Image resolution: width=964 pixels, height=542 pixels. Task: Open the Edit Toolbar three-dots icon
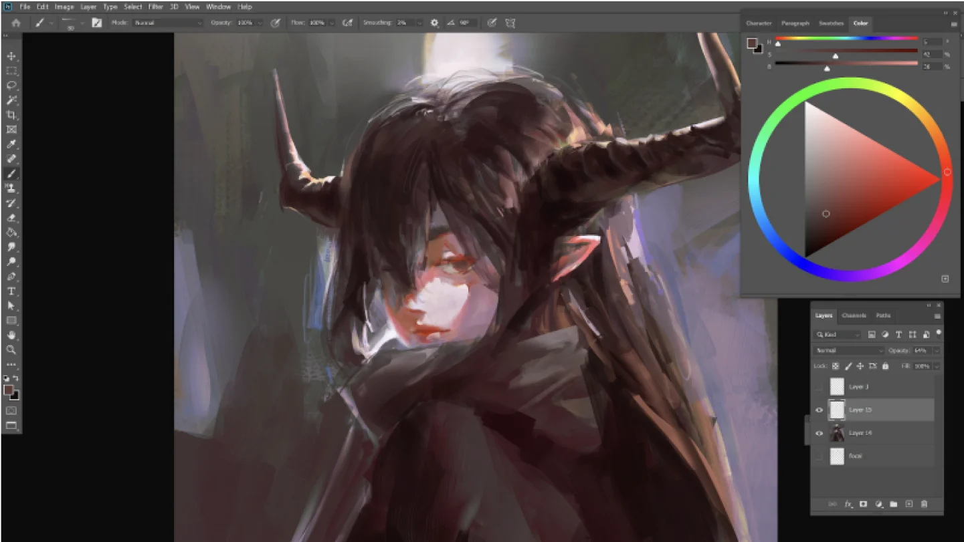pyautogui.click(x=11, y=364)
